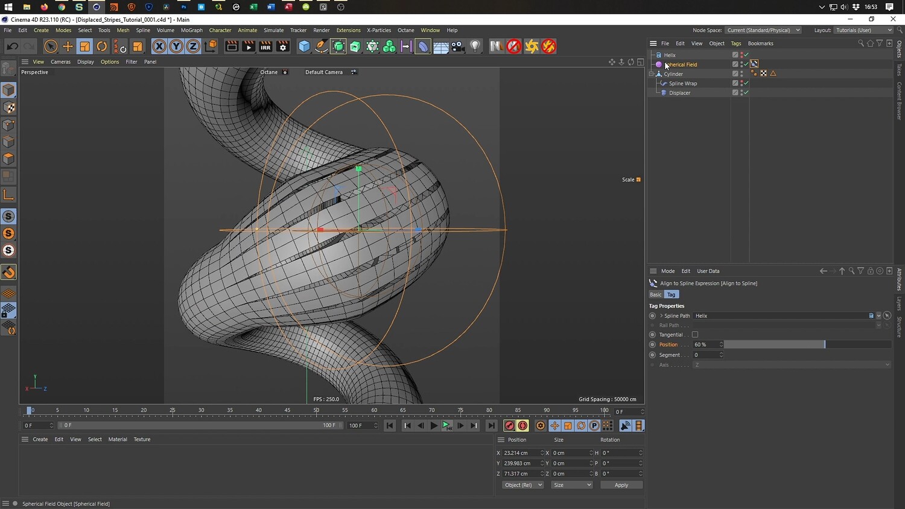Viewport: 905px width, 509px height.
Task: Switch to the Basic tab in attributes
Action: (655, 294)
